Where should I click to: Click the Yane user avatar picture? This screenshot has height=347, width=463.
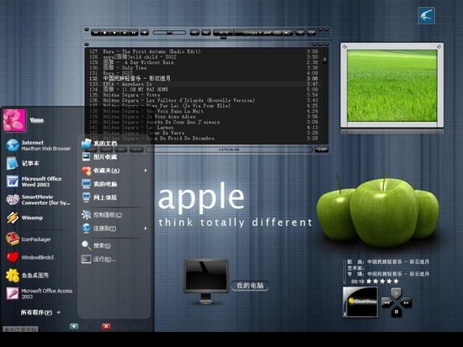point(14,119)
